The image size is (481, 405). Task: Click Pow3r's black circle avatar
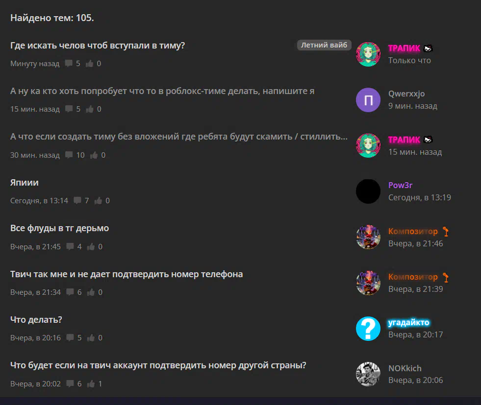[x=368, y=191]
